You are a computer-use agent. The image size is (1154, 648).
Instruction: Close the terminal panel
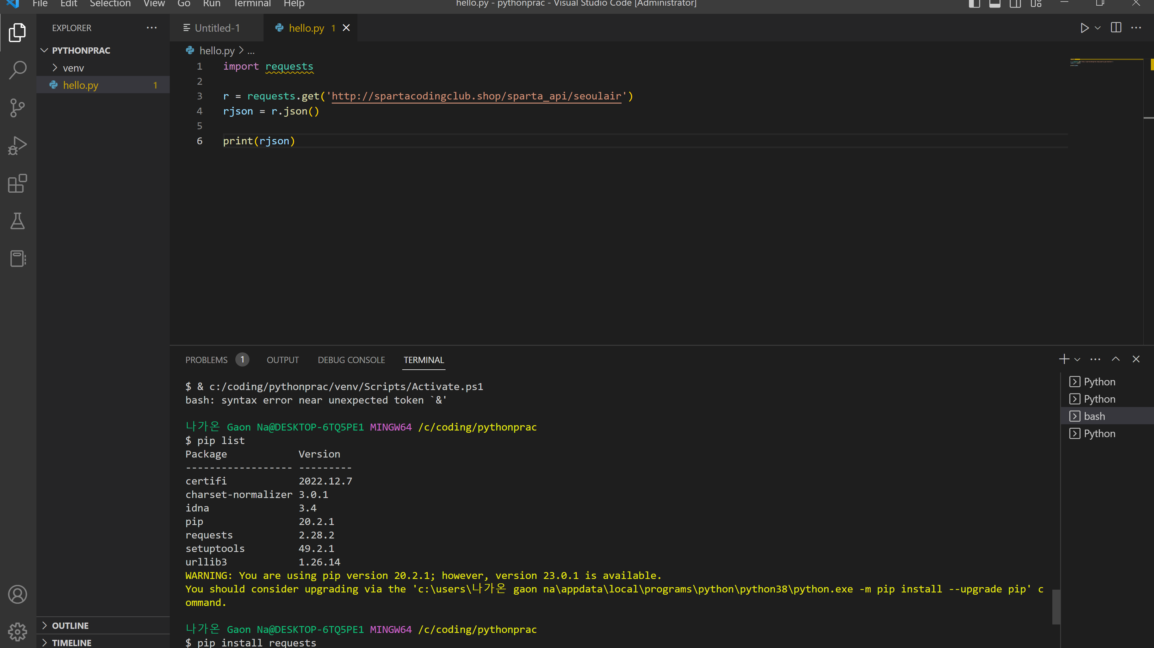(1136, 359)
